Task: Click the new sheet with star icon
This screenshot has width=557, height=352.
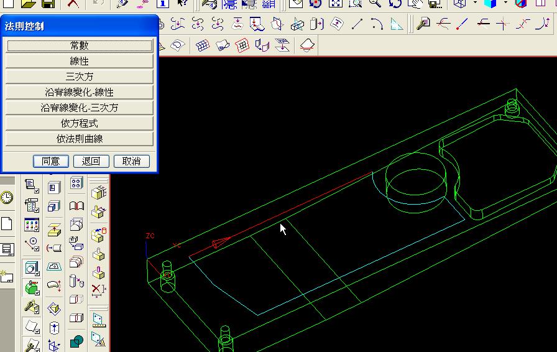Action: 6,276
